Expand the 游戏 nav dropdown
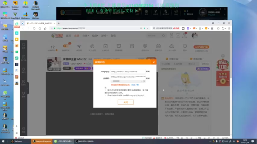Screen dimensions: 257x144 pyautogui.click(x=104, y=36)
